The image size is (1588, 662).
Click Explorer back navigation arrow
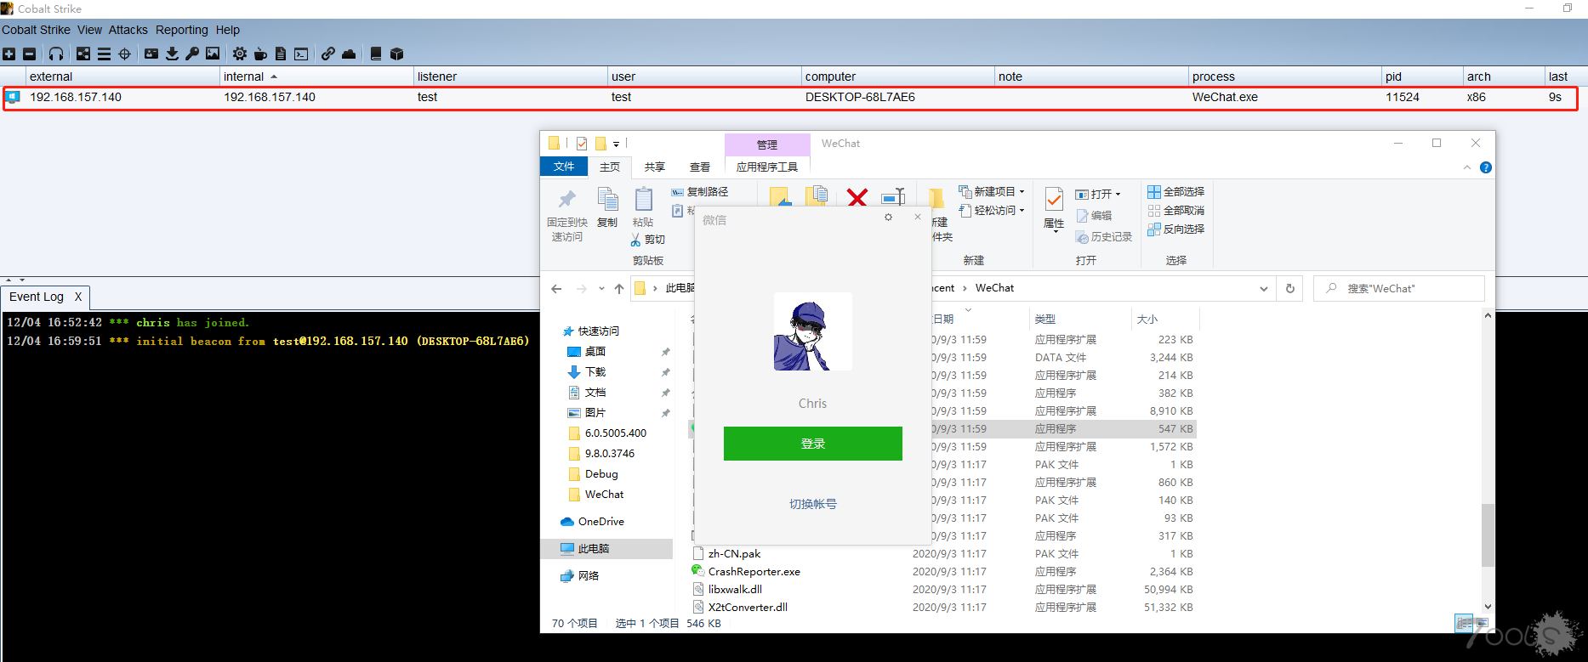pyautogui.click(x=556, y=288)
